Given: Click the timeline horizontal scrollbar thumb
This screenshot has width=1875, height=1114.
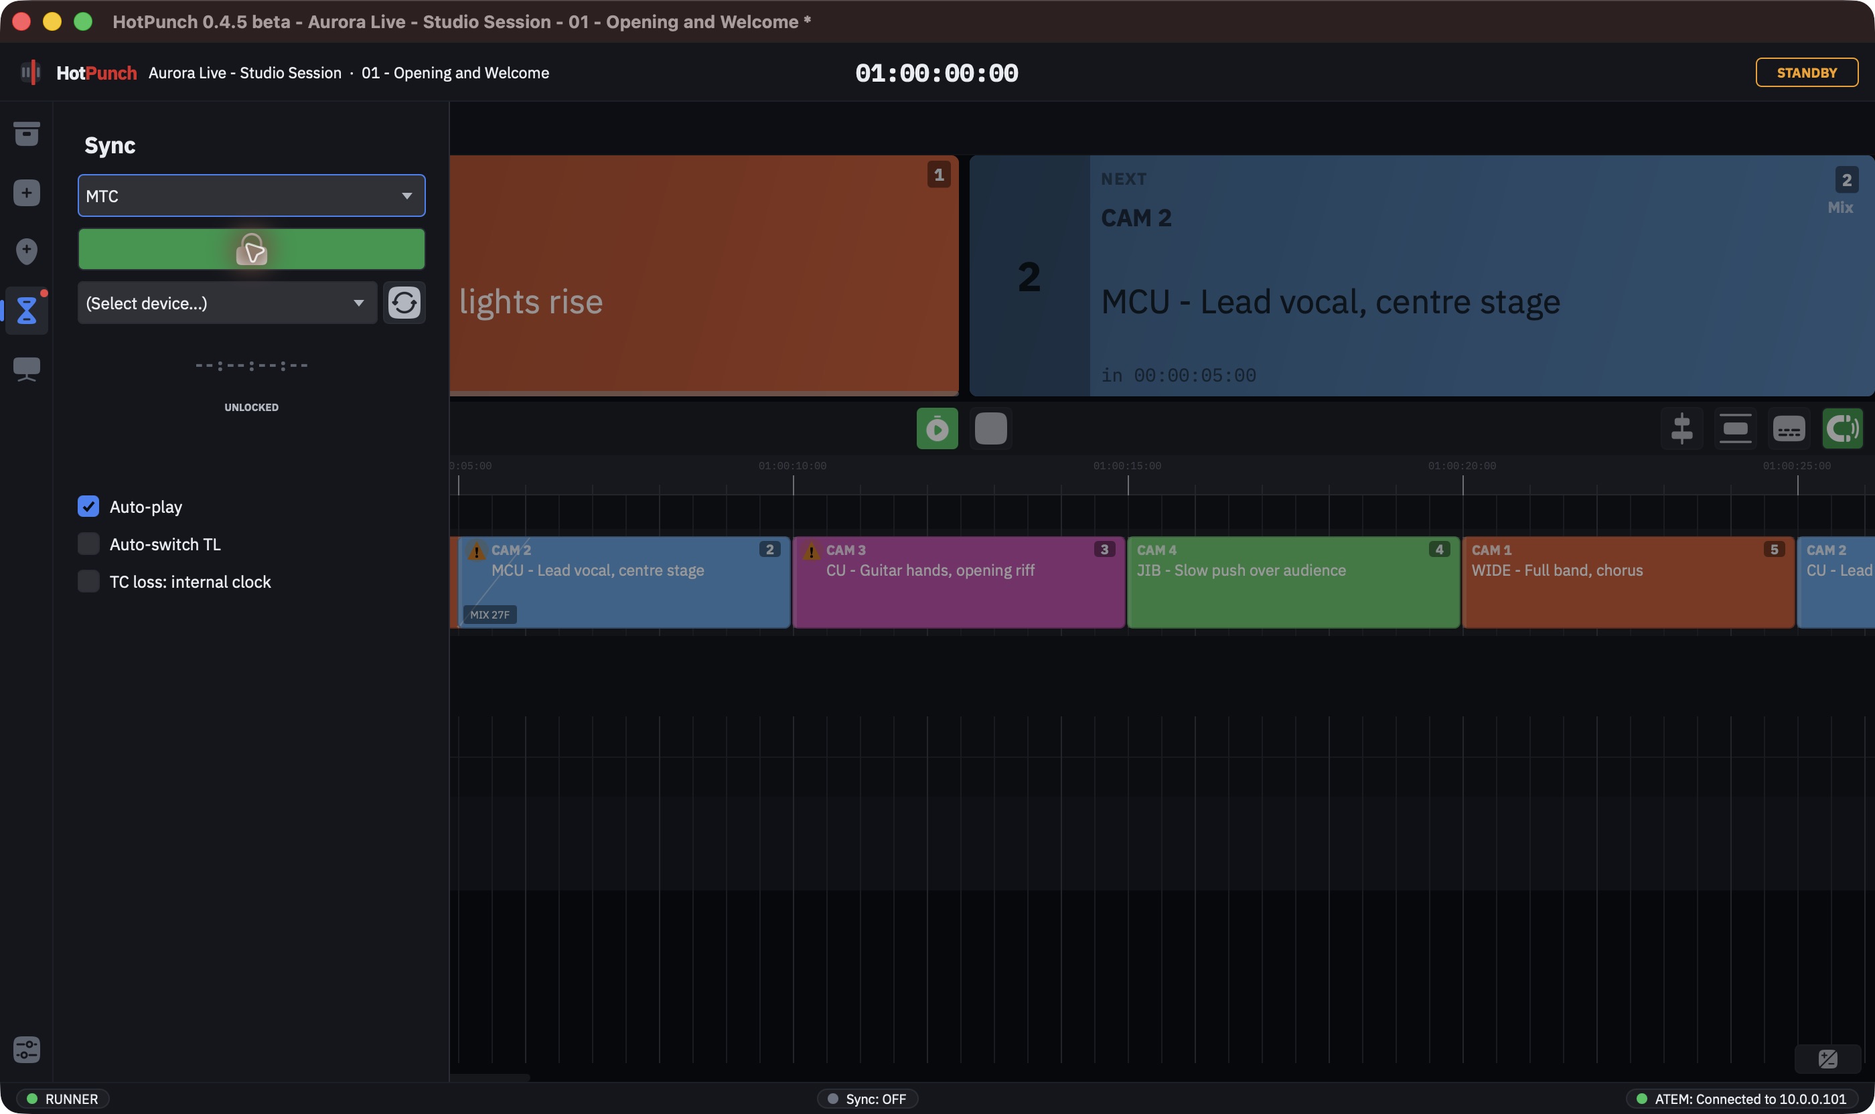Looking at the screenshot, I should coord(490,1078).
